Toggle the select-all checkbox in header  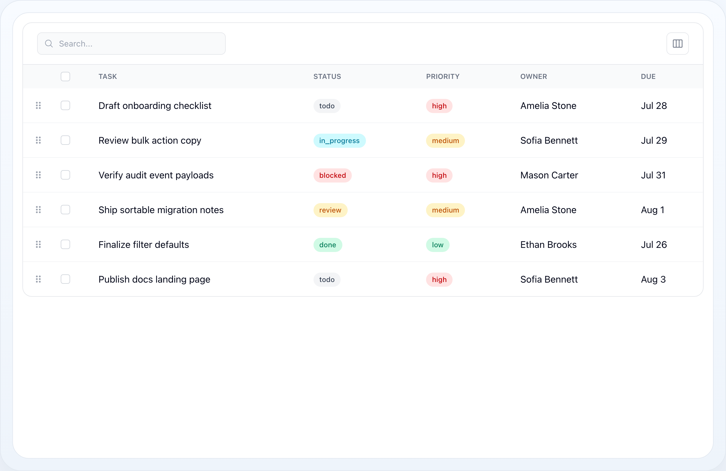pos(65,77)
